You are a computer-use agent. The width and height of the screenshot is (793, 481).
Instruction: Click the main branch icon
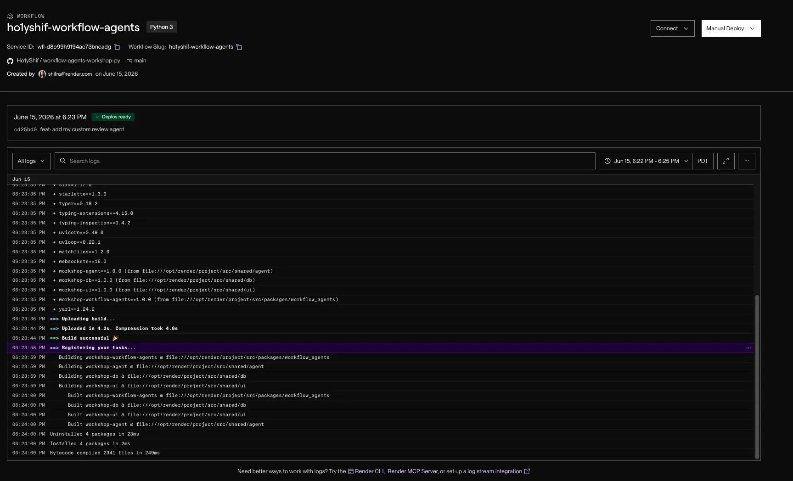click(x=129, y=61)
